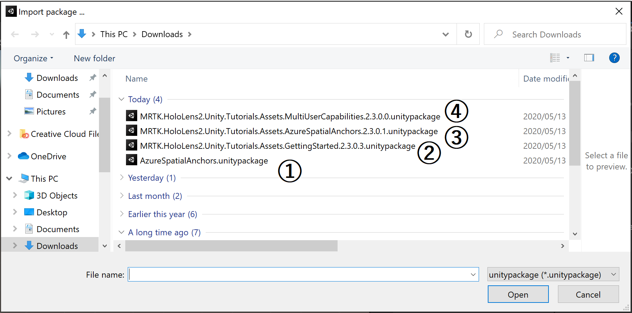Expand Creative Cloud Files node
The width and height of the screenshot is (632, 313).
9,133
